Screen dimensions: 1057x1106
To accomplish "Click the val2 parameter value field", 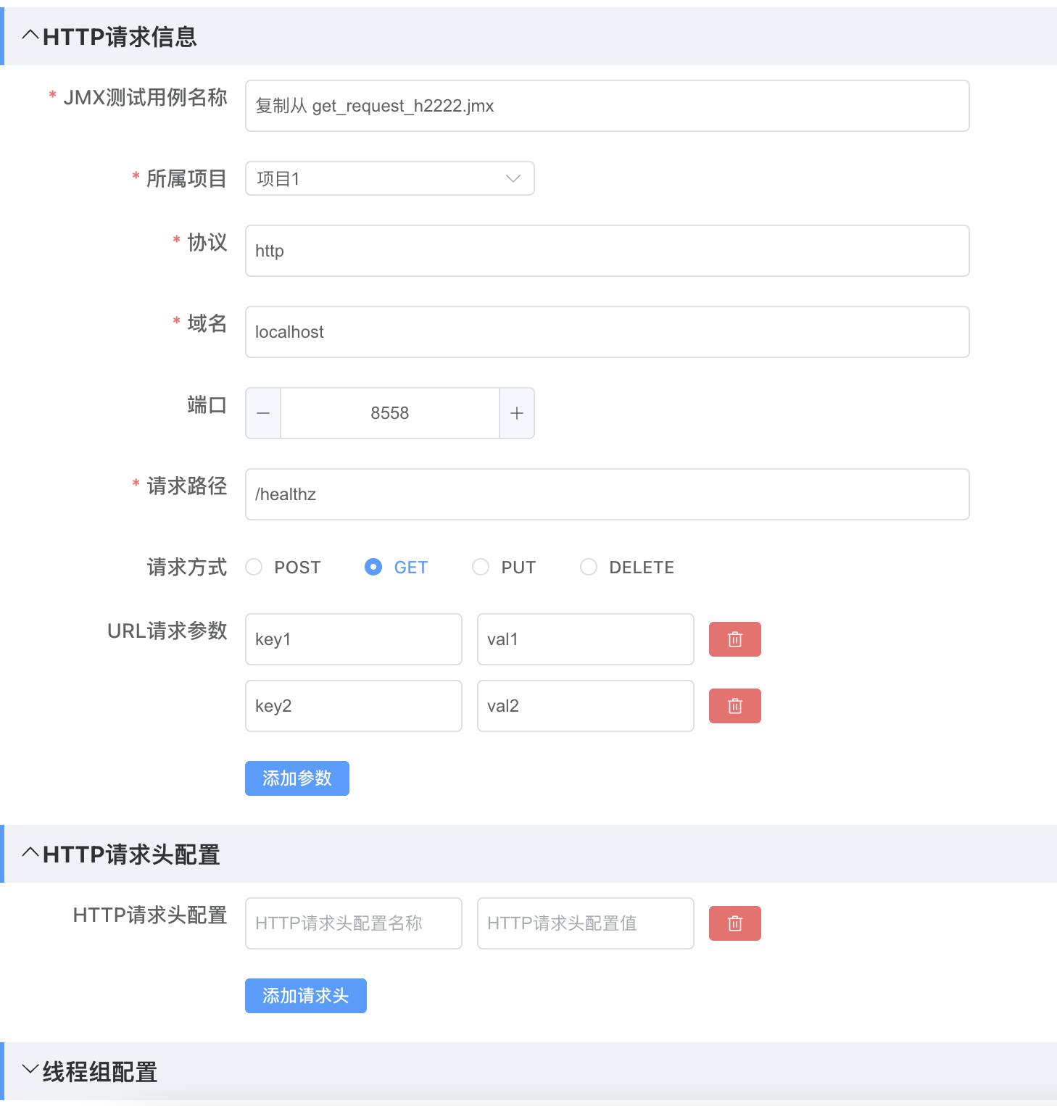I will [586, 706].
